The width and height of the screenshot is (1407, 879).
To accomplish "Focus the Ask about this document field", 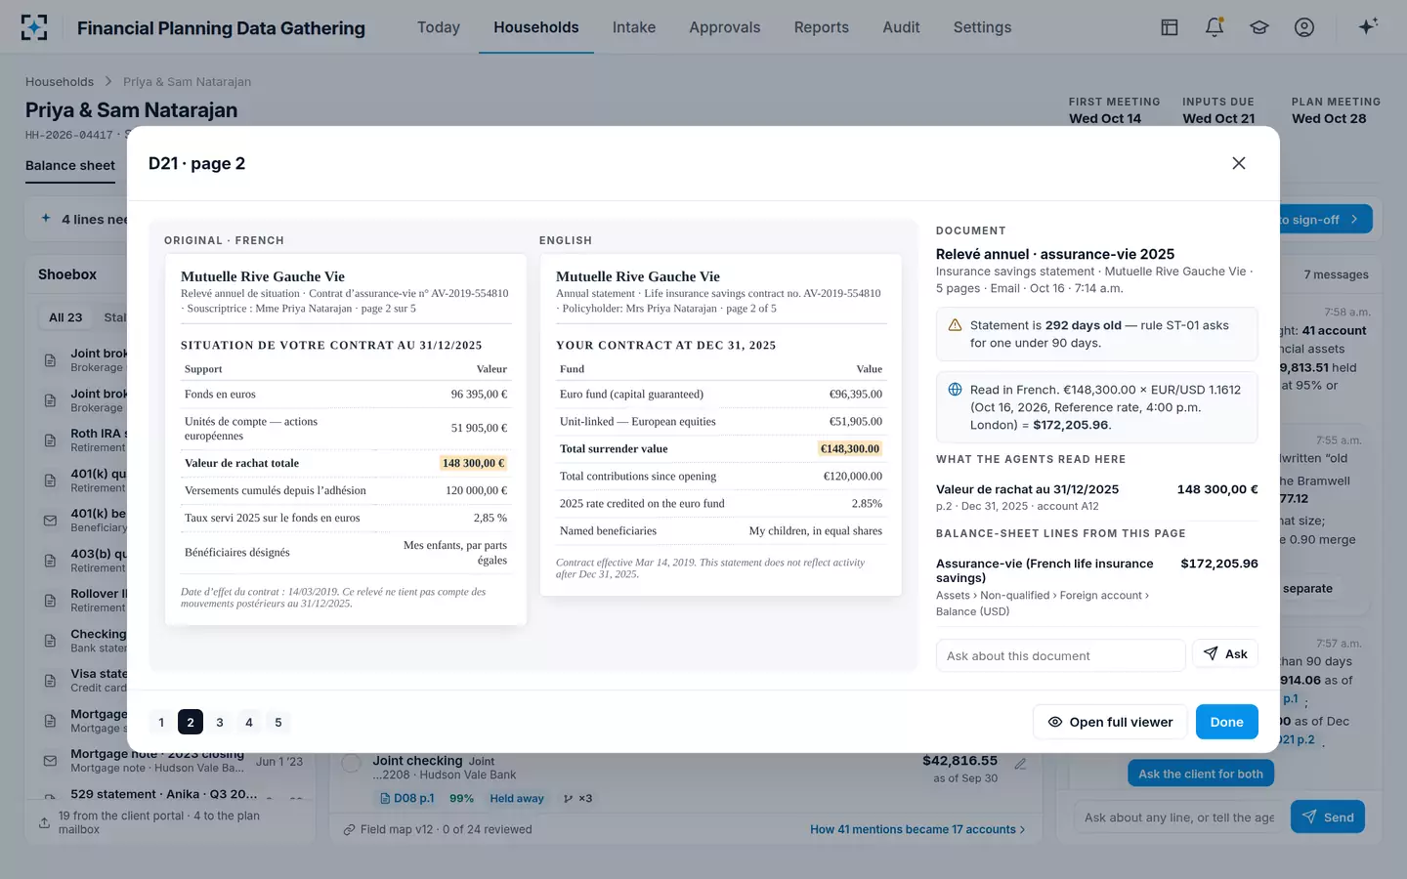I will pos(1061,655).
